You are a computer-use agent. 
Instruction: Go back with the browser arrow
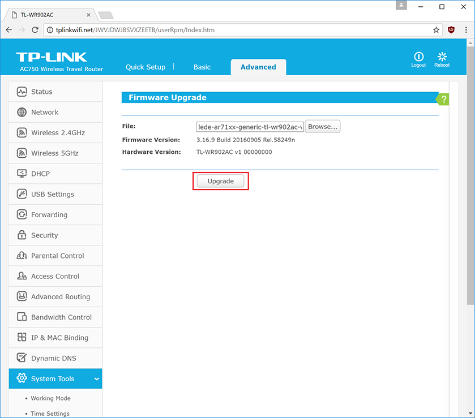[9, 30]
